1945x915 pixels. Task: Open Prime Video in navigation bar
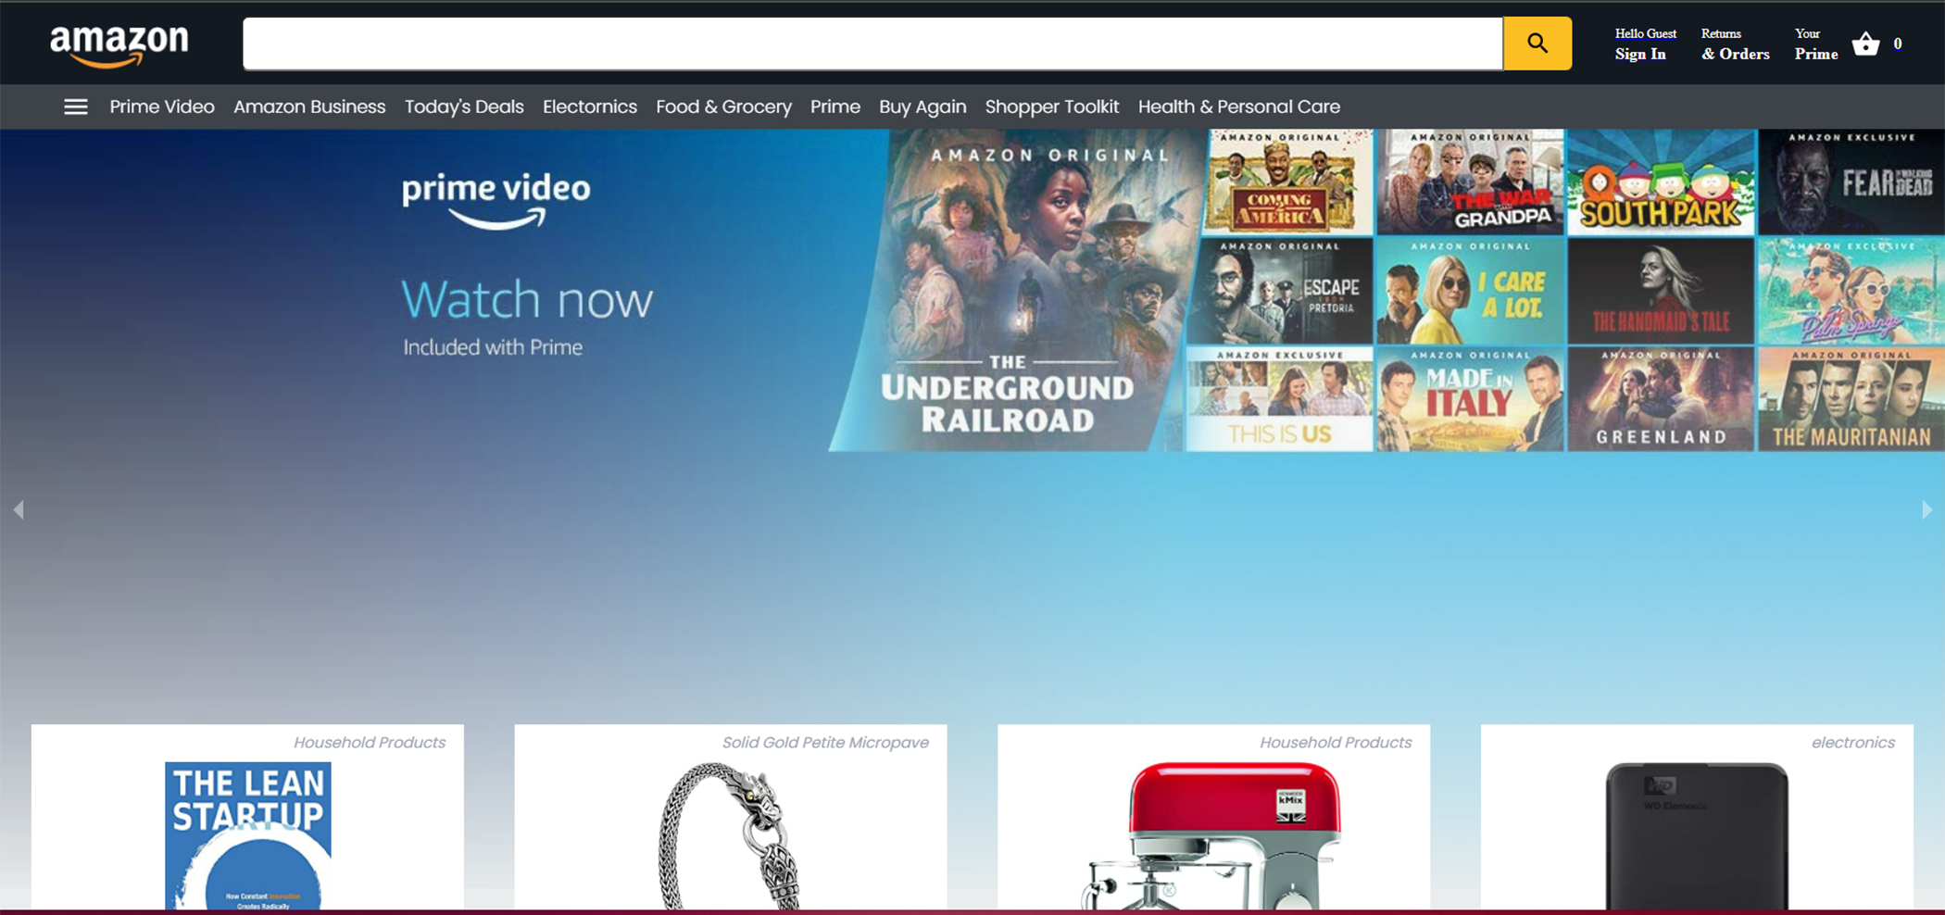pos(162,107)
